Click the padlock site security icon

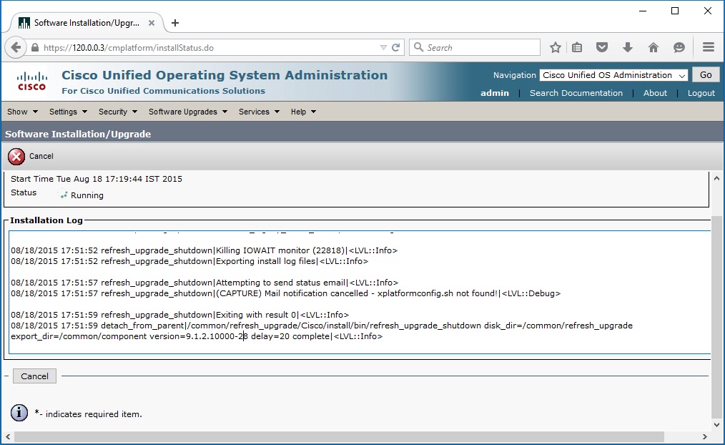[35, 48]
